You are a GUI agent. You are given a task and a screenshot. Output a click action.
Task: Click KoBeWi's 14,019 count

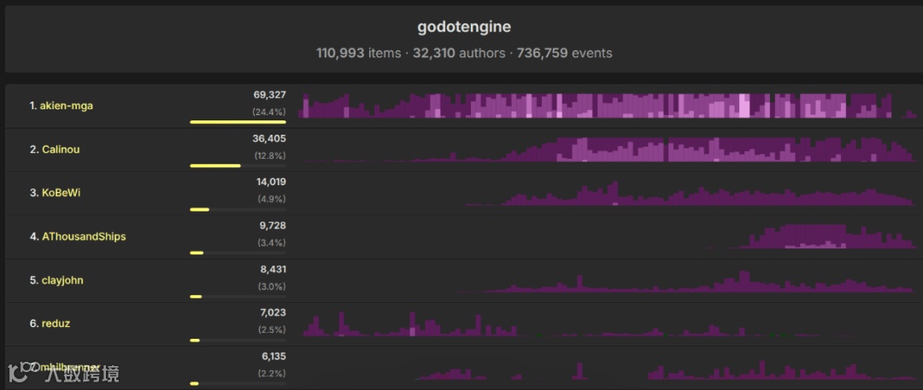click(271, 182)
